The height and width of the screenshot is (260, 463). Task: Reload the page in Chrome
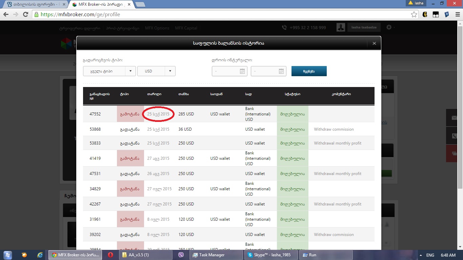(25, 15)
